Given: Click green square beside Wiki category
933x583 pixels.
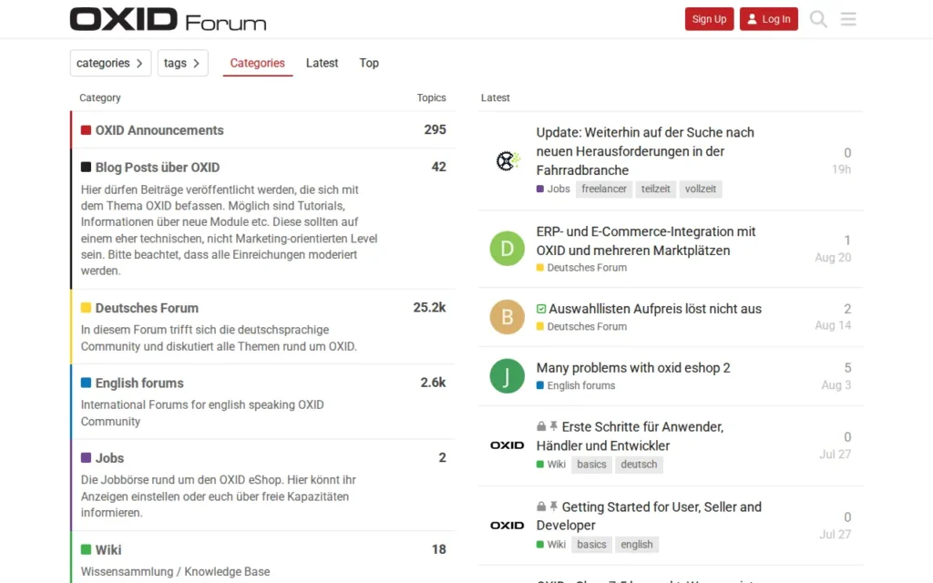Looking at the screenshot, I should tap(86, 549).
